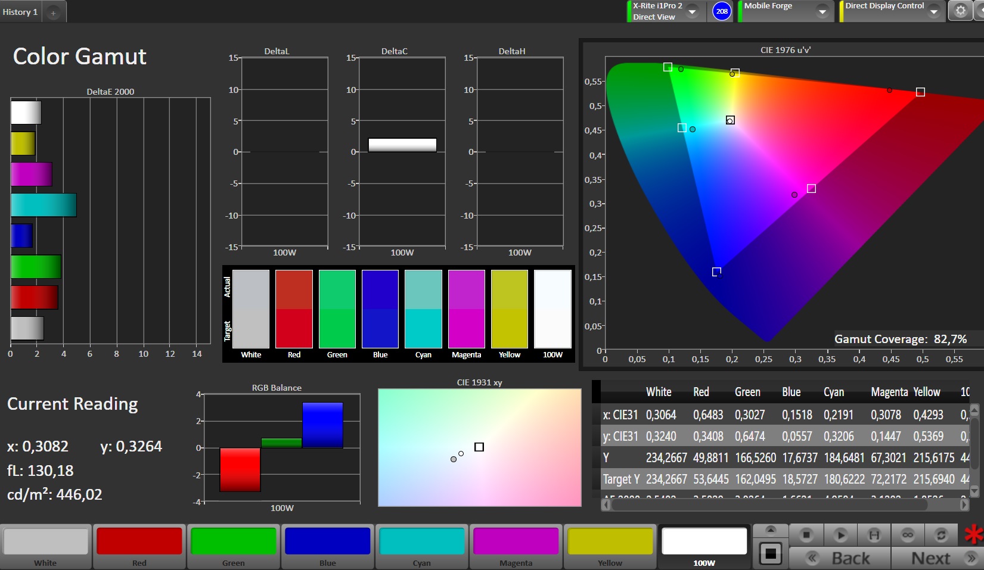Viewport: 984px width, 570px height.
Task: Switch to the History 1 tab
Action: (x=20, y=12)
